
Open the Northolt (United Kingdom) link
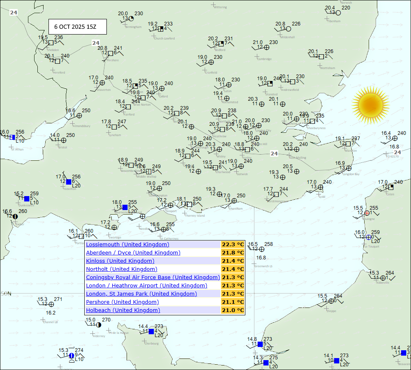pyautogui.click(x=122, y=269)
